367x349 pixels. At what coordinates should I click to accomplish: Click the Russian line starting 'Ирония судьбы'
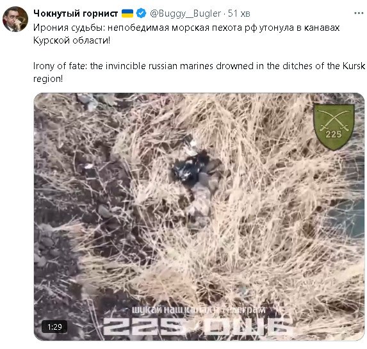pyautogui.click(x=186, y=28)
